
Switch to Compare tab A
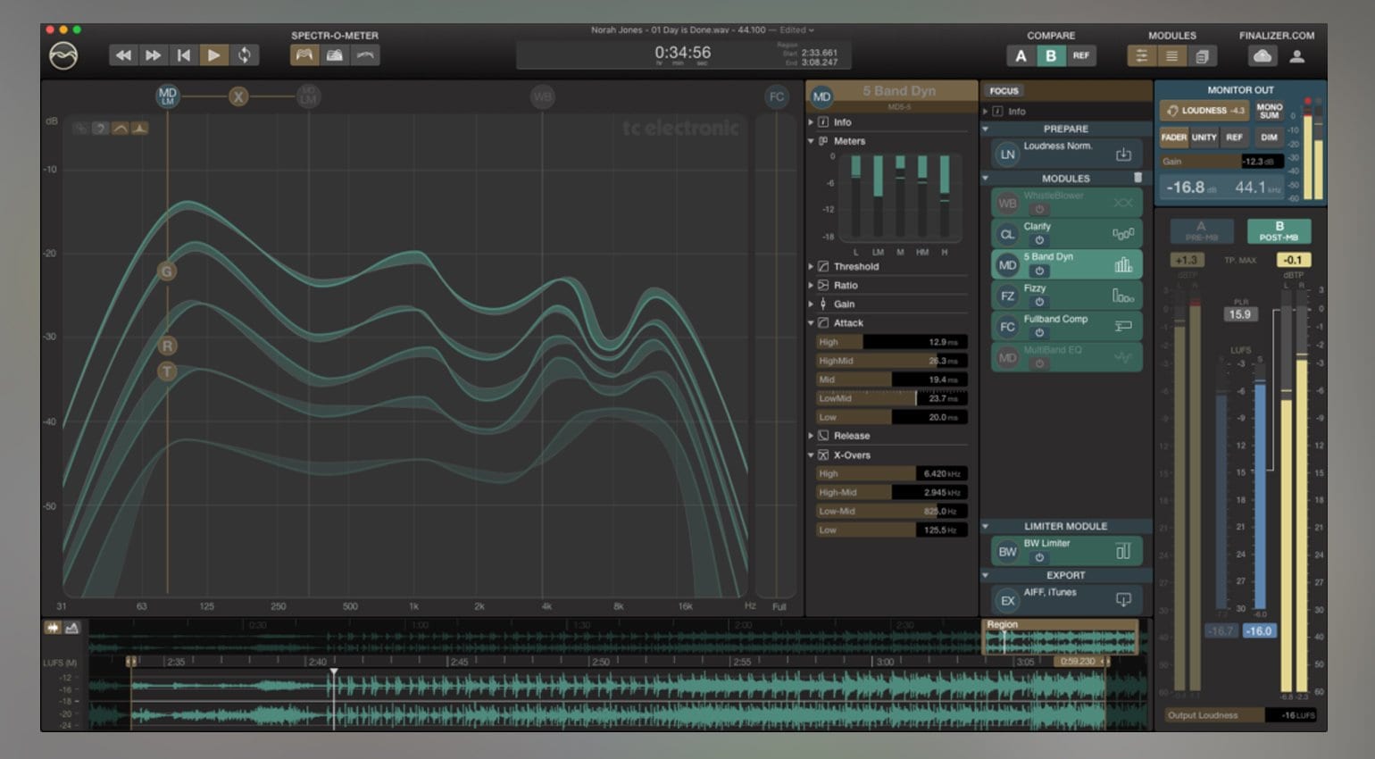[1021, 55]
